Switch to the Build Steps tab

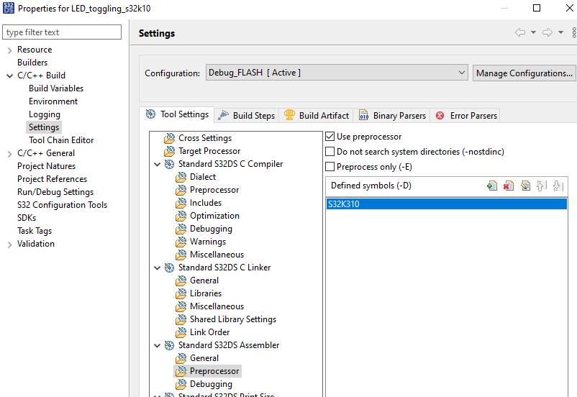(247, 116)
